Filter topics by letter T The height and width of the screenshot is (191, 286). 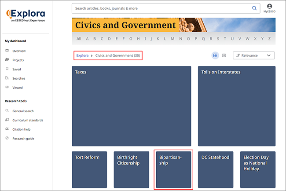pyautogui.click(x=225, y=39)
